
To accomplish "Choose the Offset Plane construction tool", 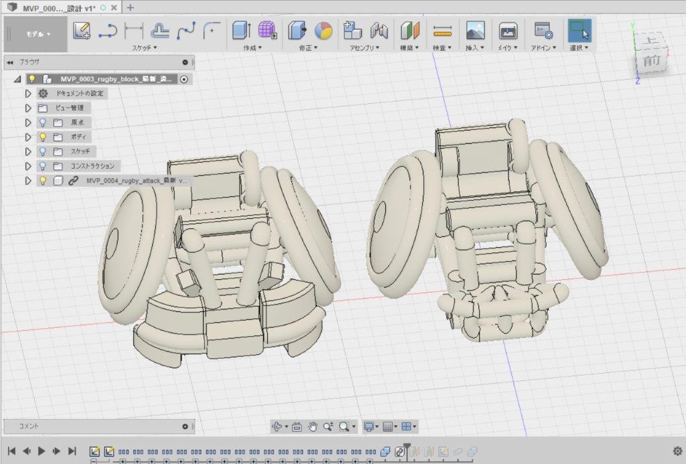I will (x=410, y=31).
